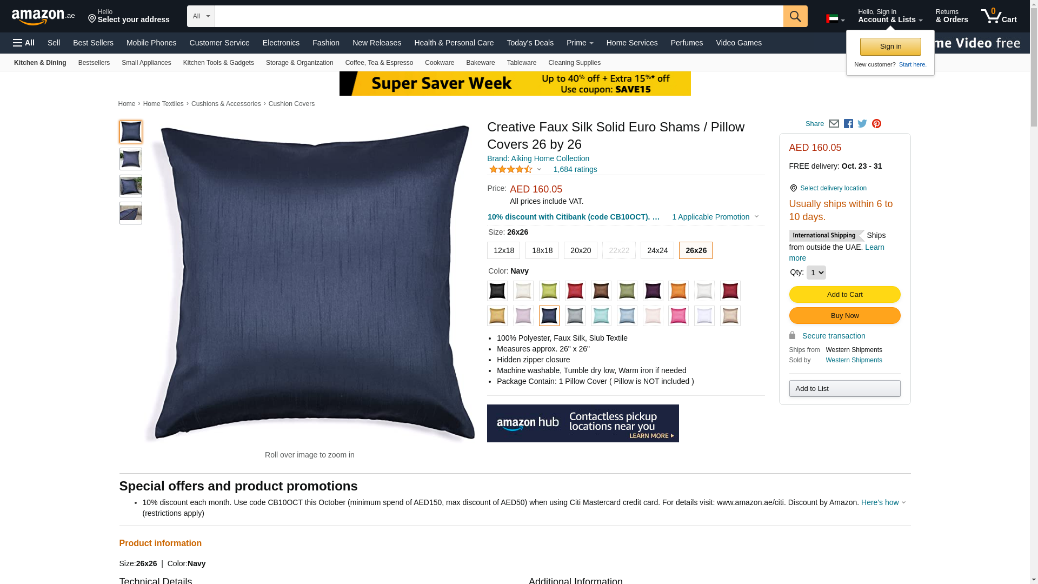Expand the 1 Applicable Promotion section
This screenshot has height=584, width=1038.
tap(715, 217)
